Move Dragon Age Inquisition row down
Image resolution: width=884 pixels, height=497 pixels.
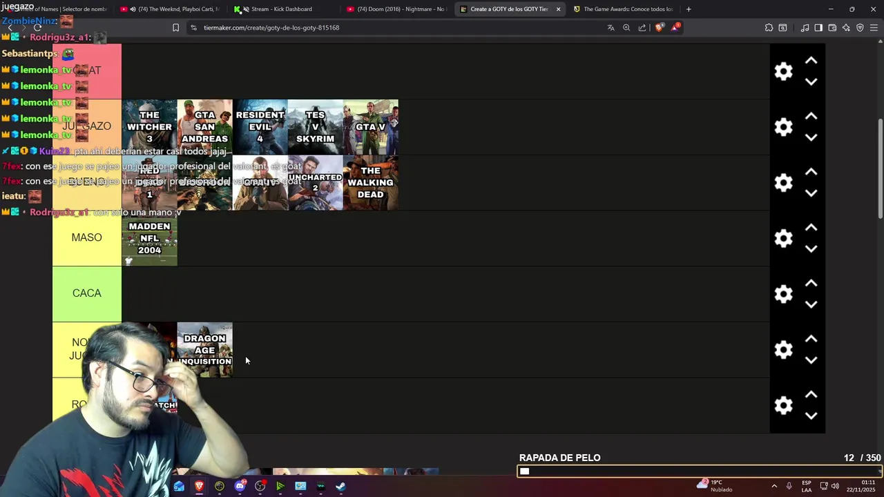(811, 360)
